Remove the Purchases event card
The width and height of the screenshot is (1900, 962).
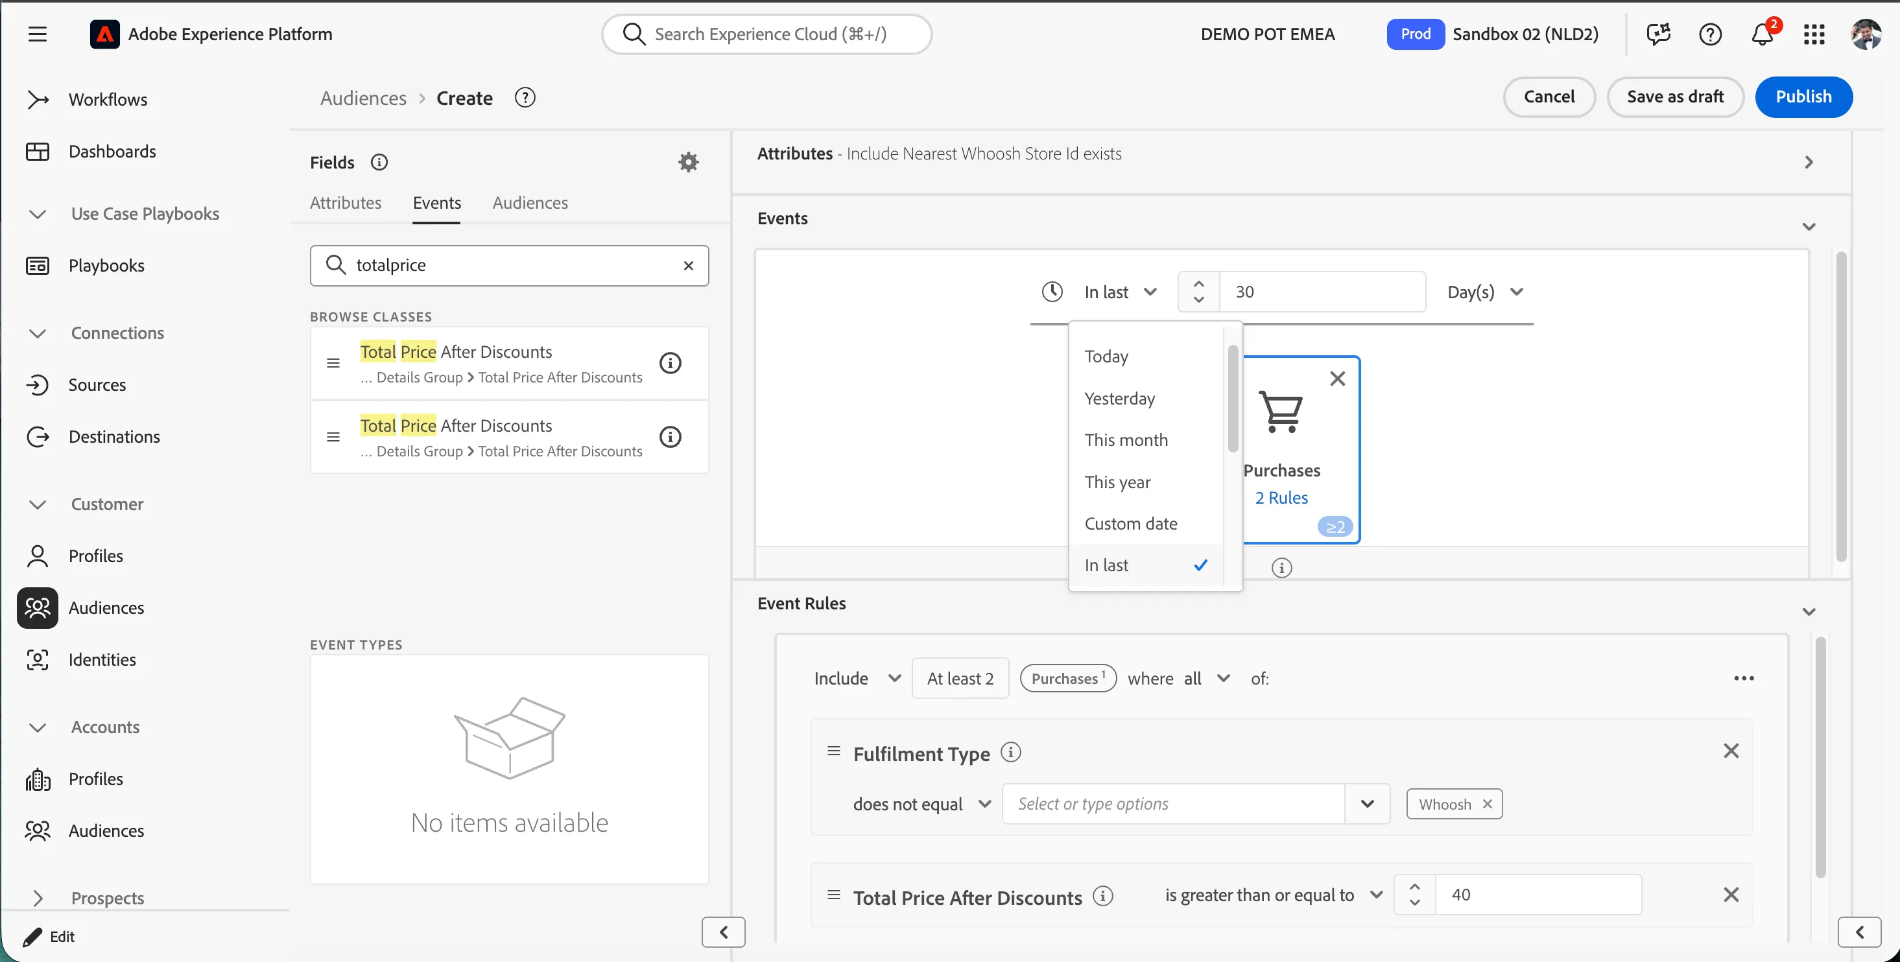tap(1337, 379)
